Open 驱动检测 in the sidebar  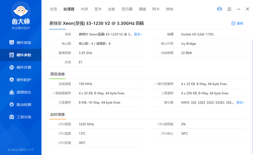pos(21,105)
